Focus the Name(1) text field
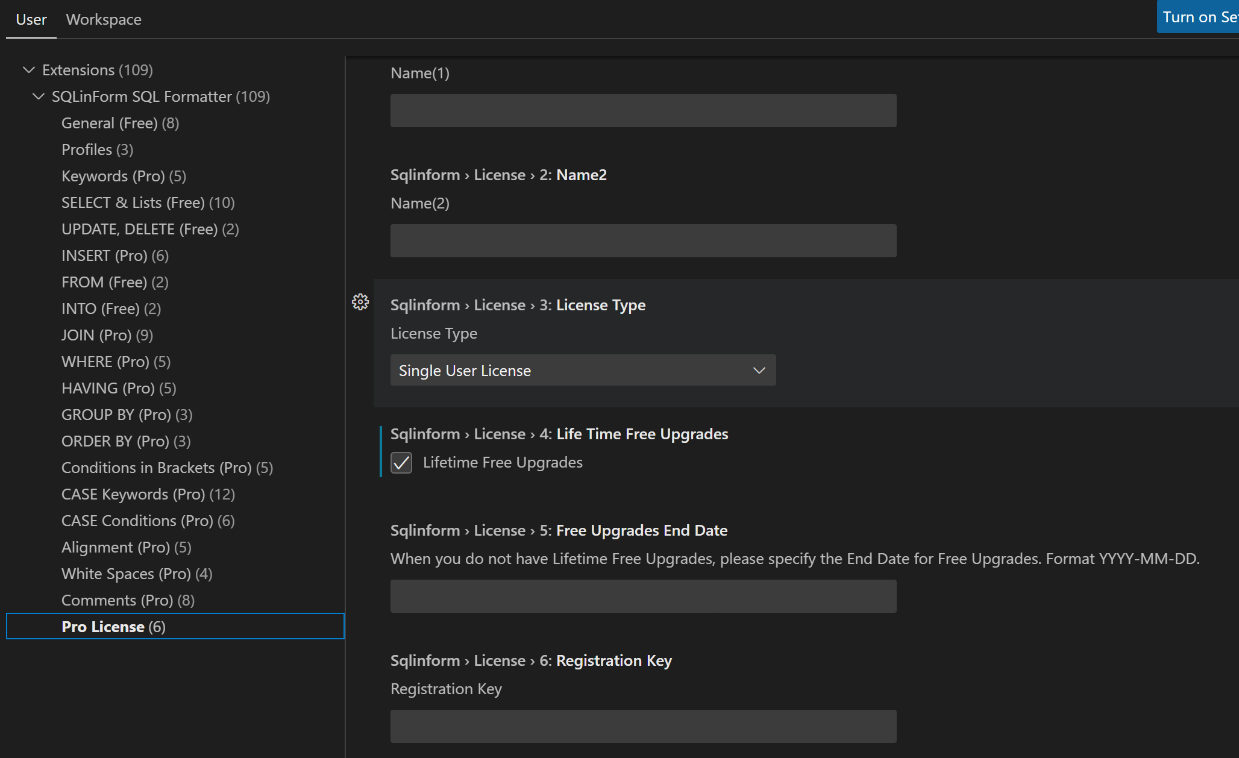Viewport: 1239px width, 758px height. coord(643,111)
